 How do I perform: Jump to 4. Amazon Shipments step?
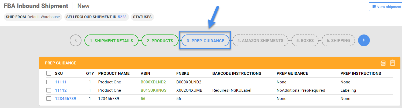point(260,41)
